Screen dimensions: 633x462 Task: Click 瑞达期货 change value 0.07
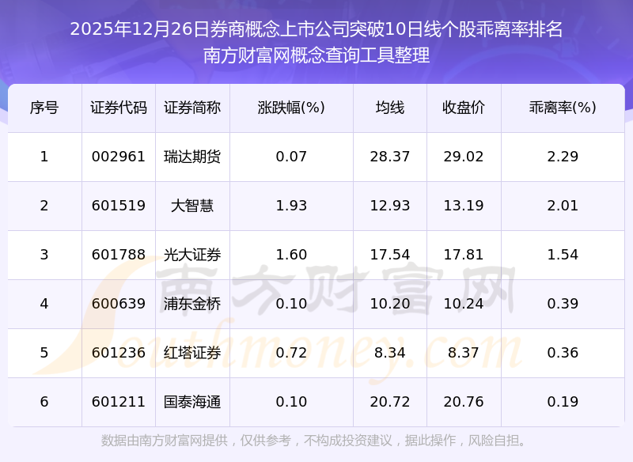291,157
